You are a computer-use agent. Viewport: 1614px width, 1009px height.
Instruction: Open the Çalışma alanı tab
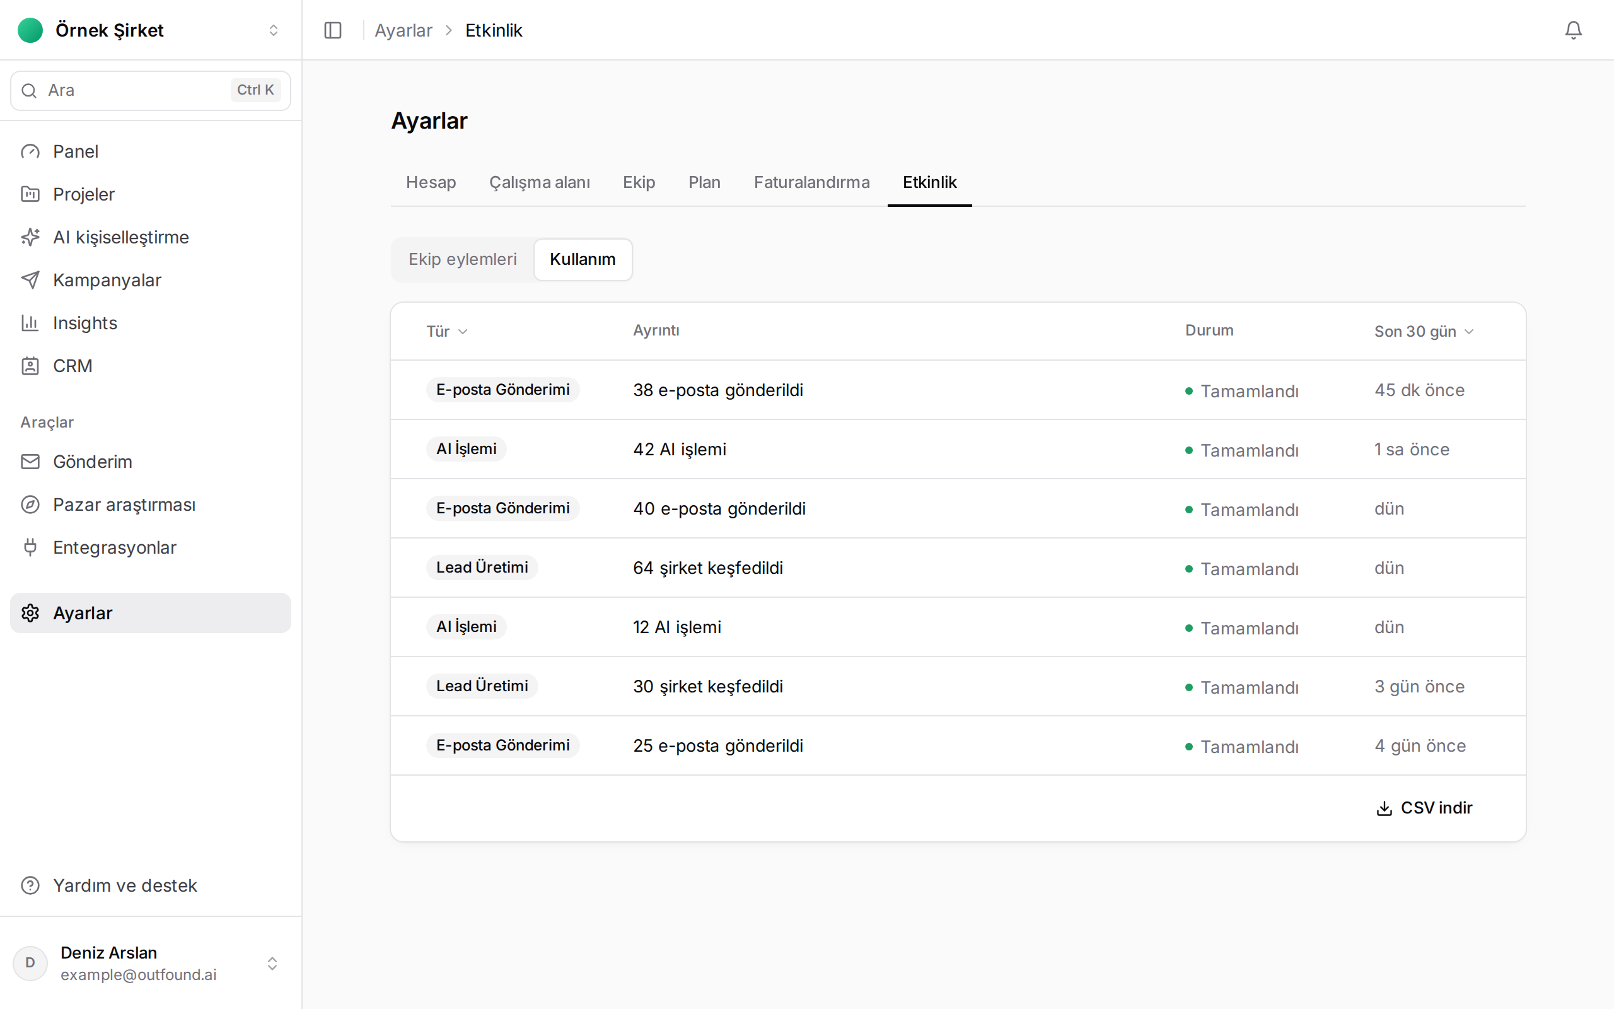tap(539, 182)
